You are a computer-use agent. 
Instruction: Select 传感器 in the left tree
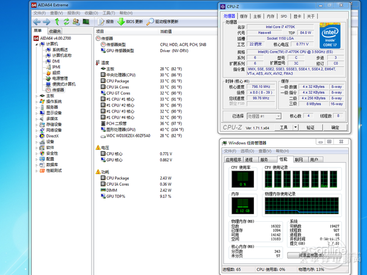58,90
